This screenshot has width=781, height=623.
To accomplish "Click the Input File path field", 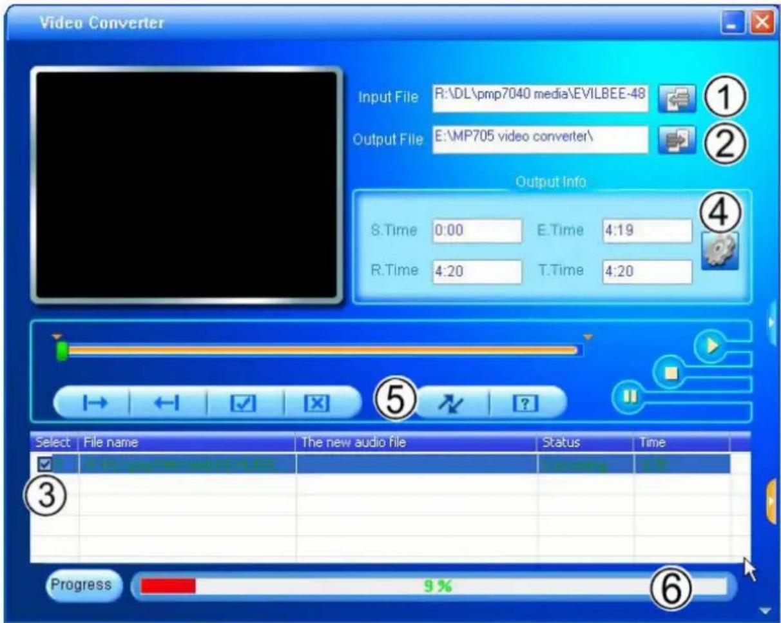I will pyautogui.click(x=541, y=99).
